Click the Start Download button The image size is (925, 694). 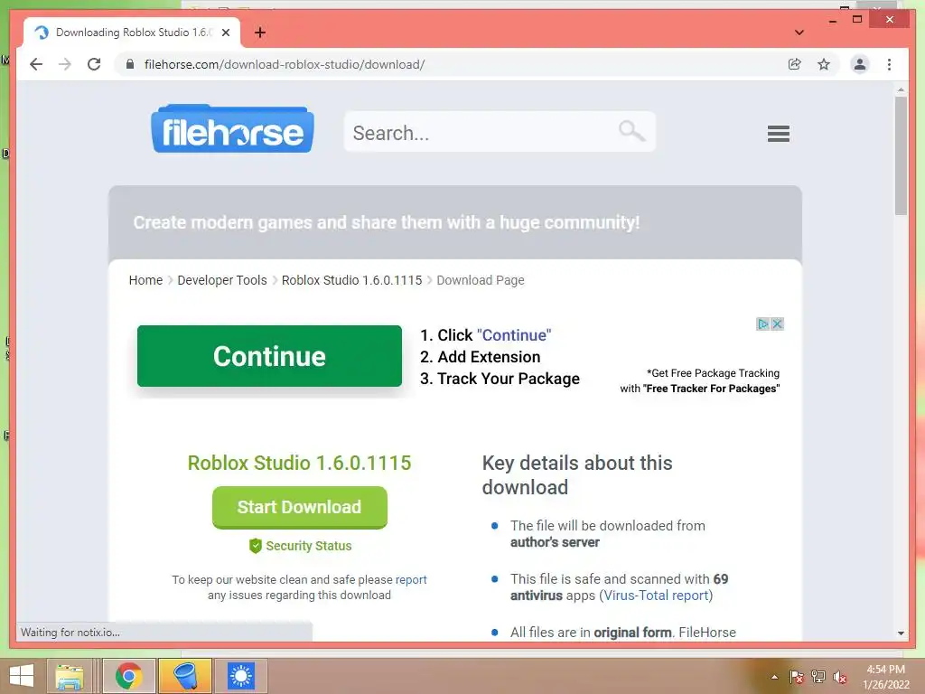pos(300,507)
